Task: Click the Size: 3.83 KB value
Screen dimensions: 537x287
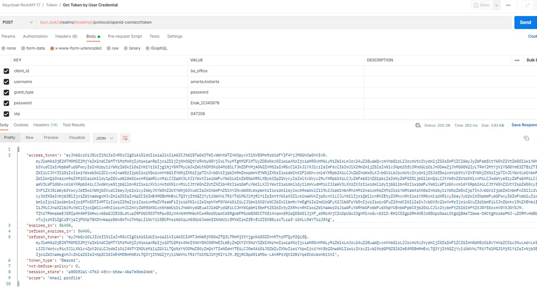Action: coord(493,125)
